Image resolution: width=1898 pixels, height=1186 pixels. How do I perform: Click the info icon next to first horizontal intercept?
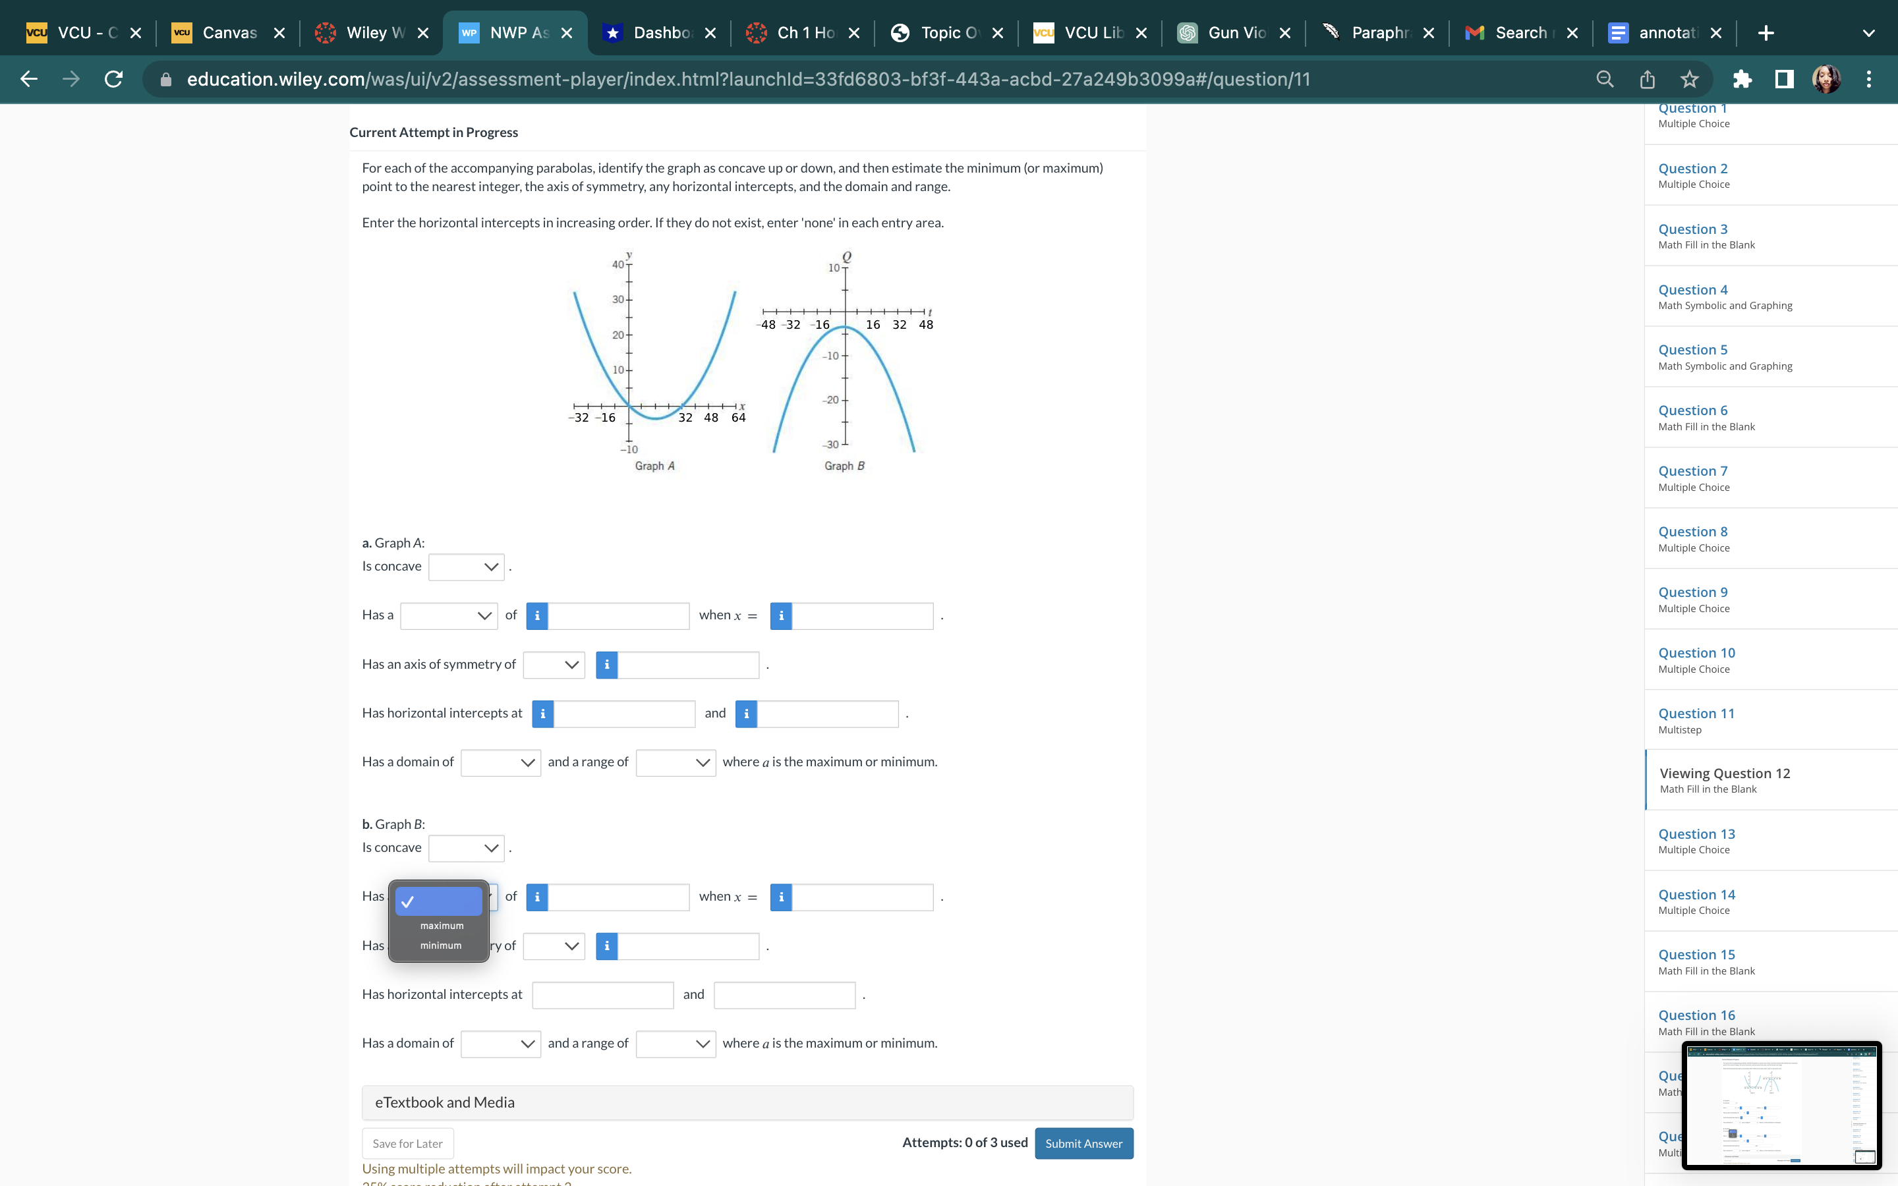tap(544, 712)
